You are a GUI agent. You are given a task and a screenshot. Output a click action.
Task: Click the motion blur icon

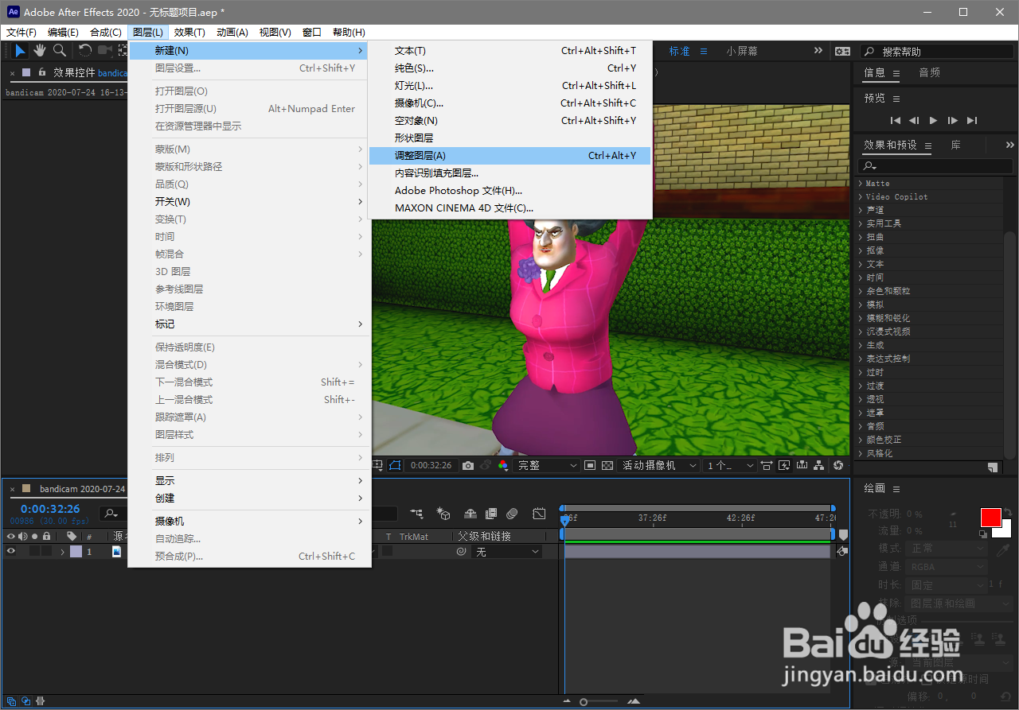tap(513, 514)
